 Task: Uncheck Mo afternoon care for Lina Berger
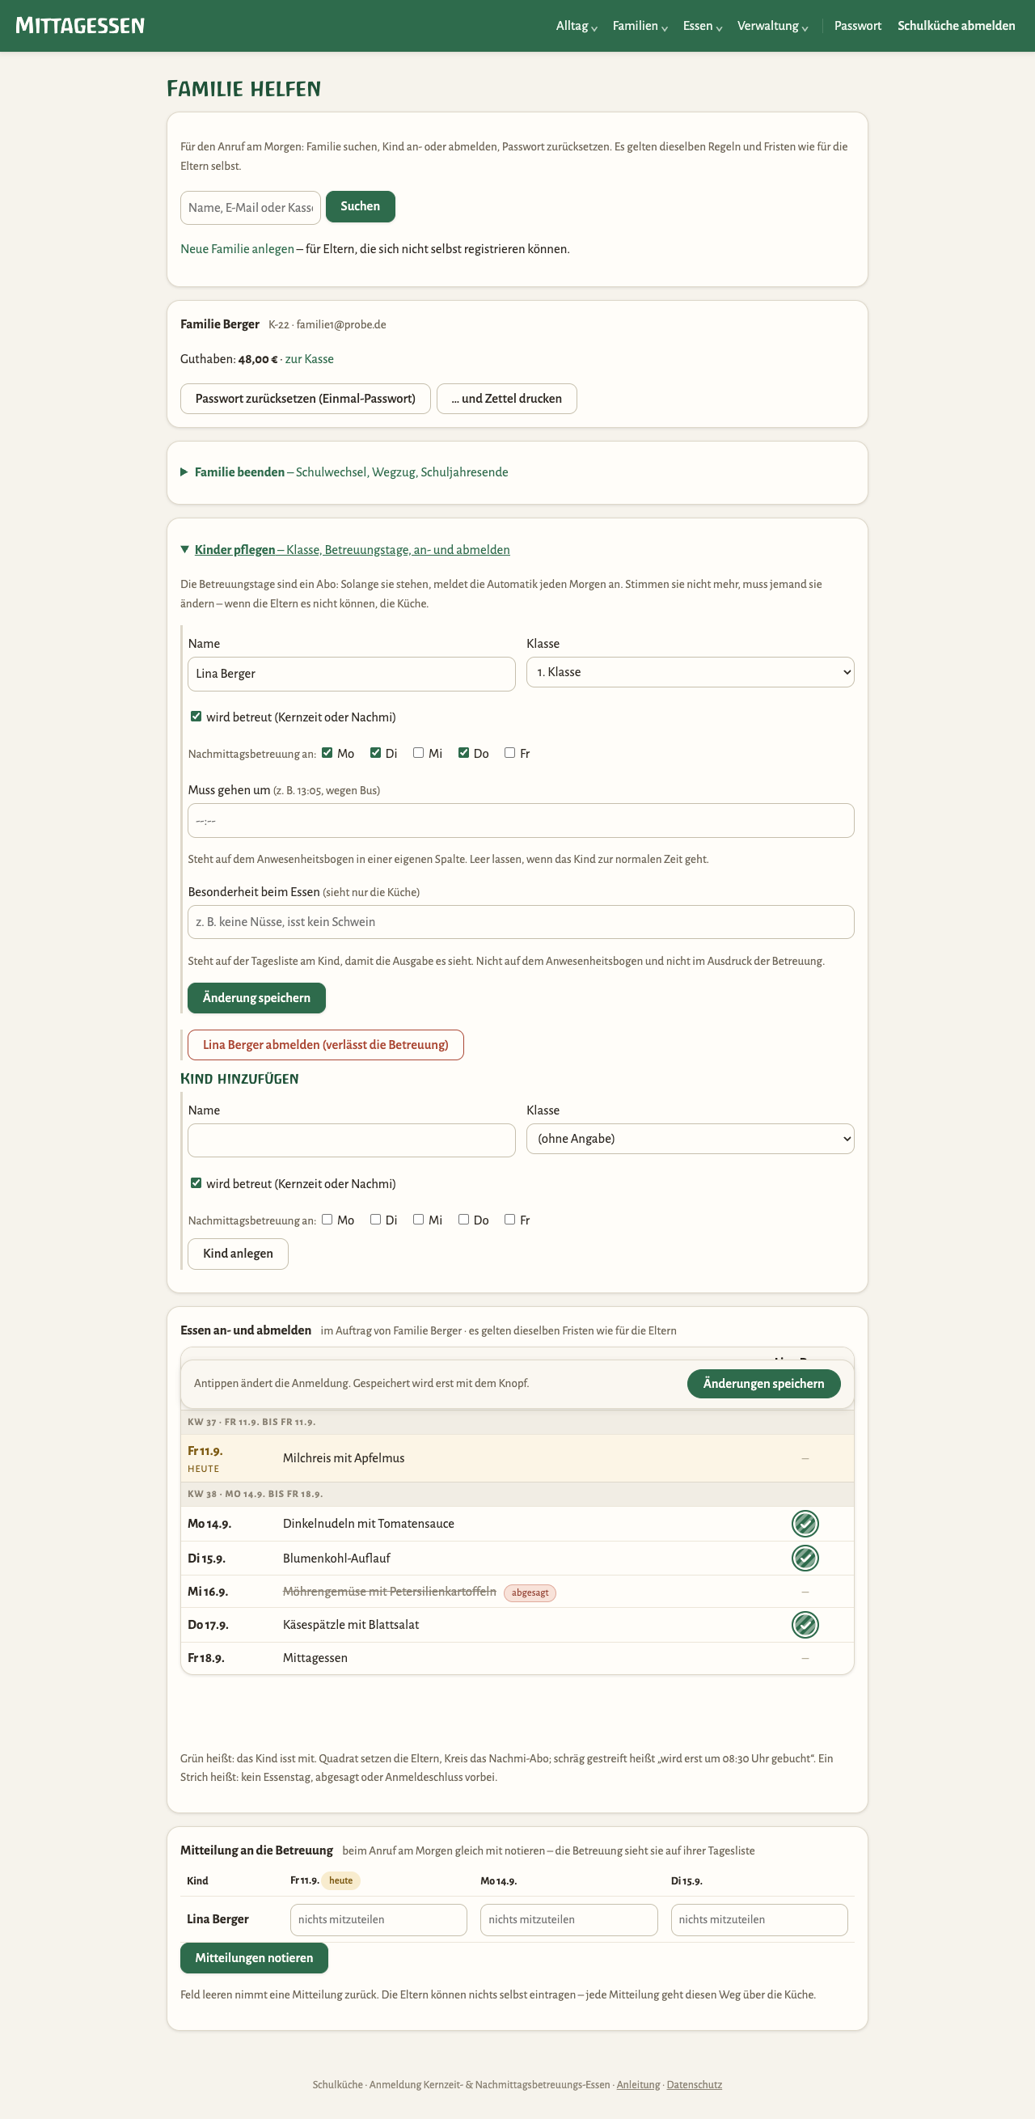(327, 753)
